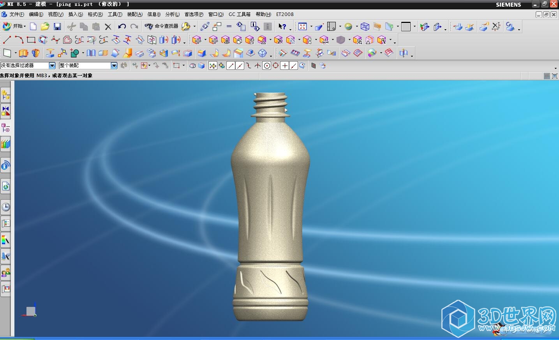
Task: Open the 编辑(E) menu
Action: click(x=36, y=14)
